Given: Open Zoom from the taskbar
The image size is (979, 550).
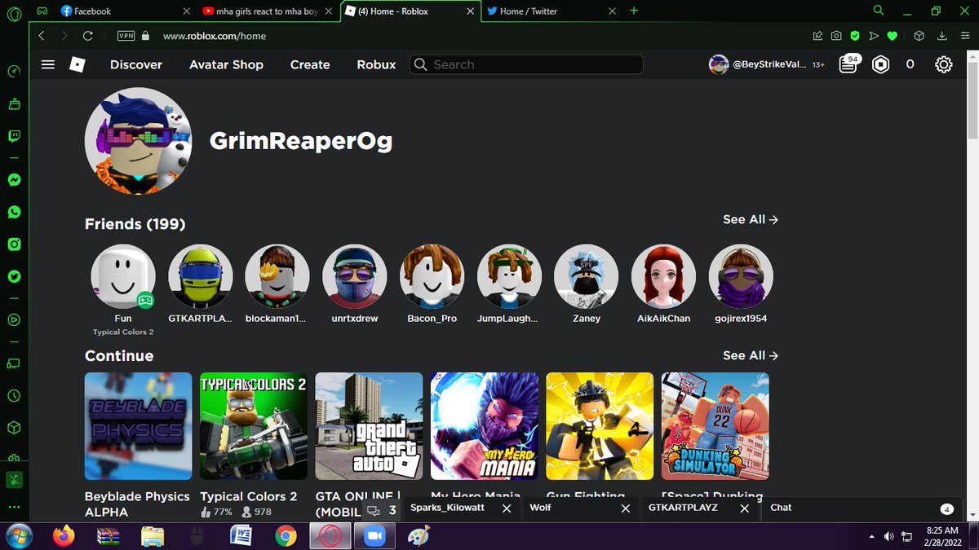Looking at the screenshot, I should point(374,536).
